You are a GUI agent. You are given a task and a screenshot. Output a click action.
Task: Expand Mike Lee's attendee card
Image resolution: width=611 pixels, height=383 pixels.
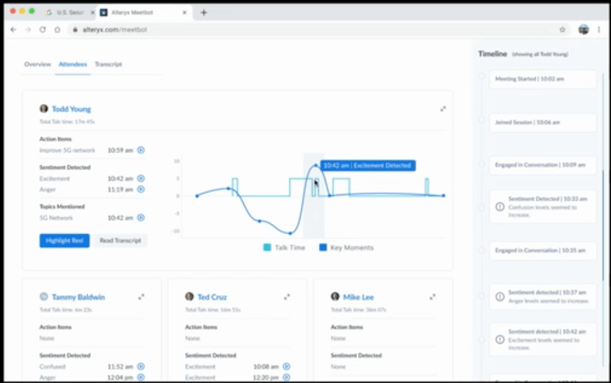433,297
